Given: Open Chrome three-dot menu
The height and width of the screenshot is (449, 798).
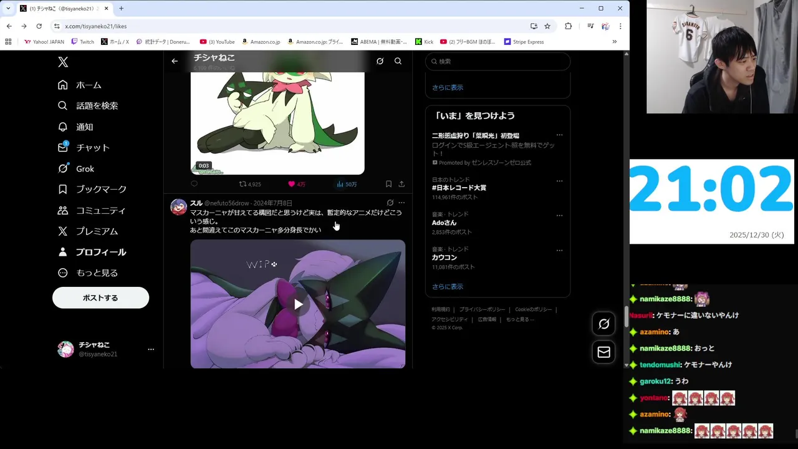Looking at the screenshot, I should pyautogui.click(x=620, y=26).
